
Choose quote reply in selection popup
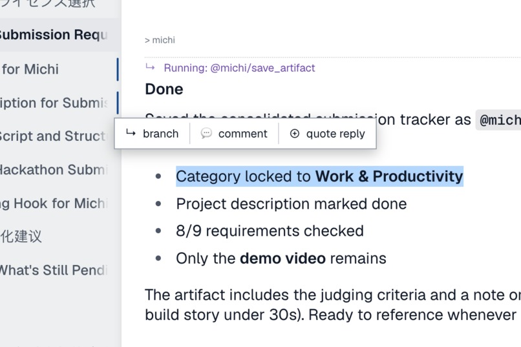[327, 134]
